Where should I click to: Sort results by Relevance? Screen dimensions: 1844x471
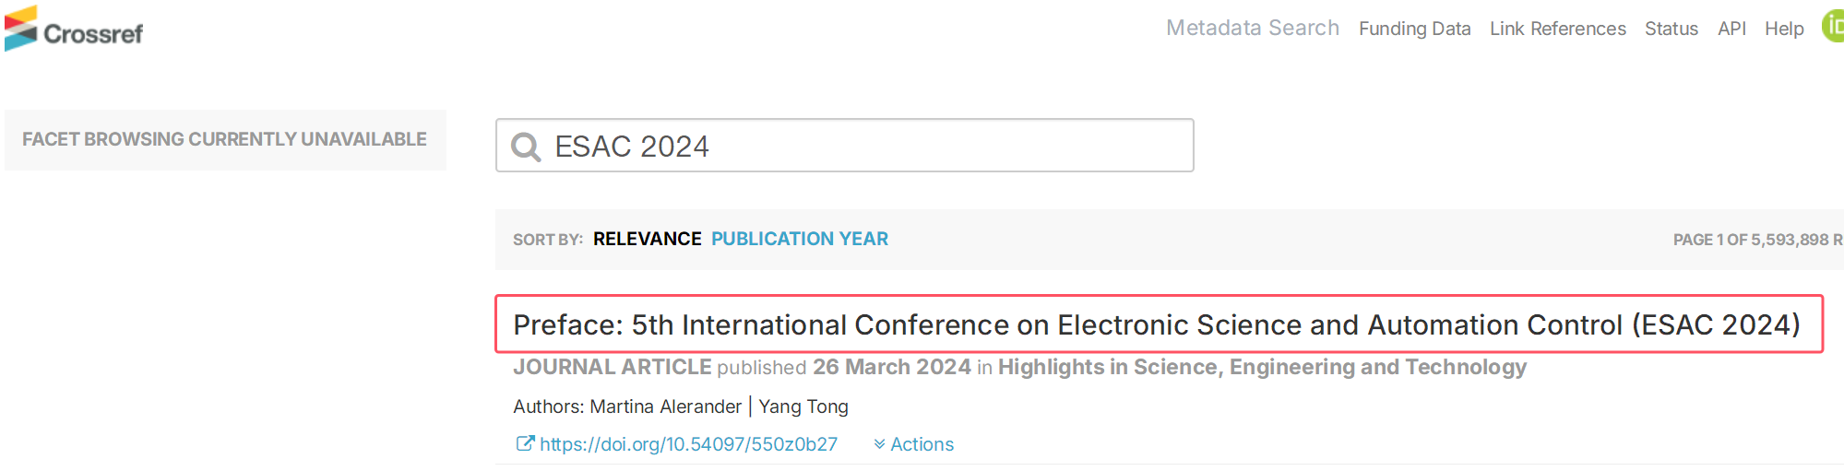click(647, 239)
